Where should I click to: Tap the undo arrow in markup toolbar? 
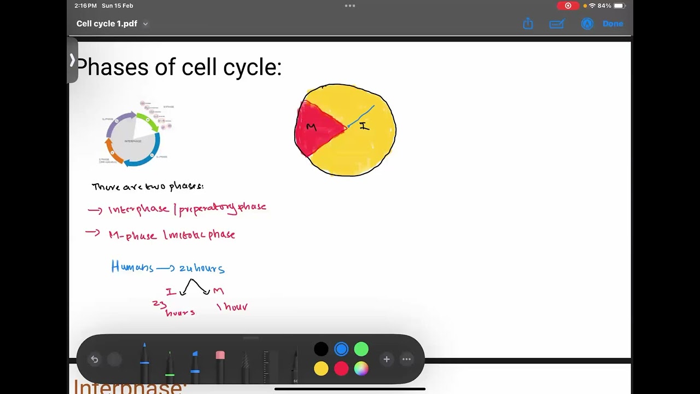(95, 360)
